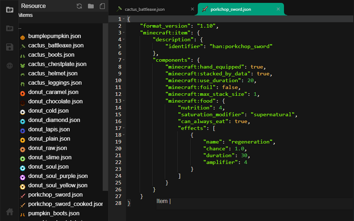Fold the effects array at line 17
Screen dimensions: 354x221
pyautogui.click(x=124, y=128)
